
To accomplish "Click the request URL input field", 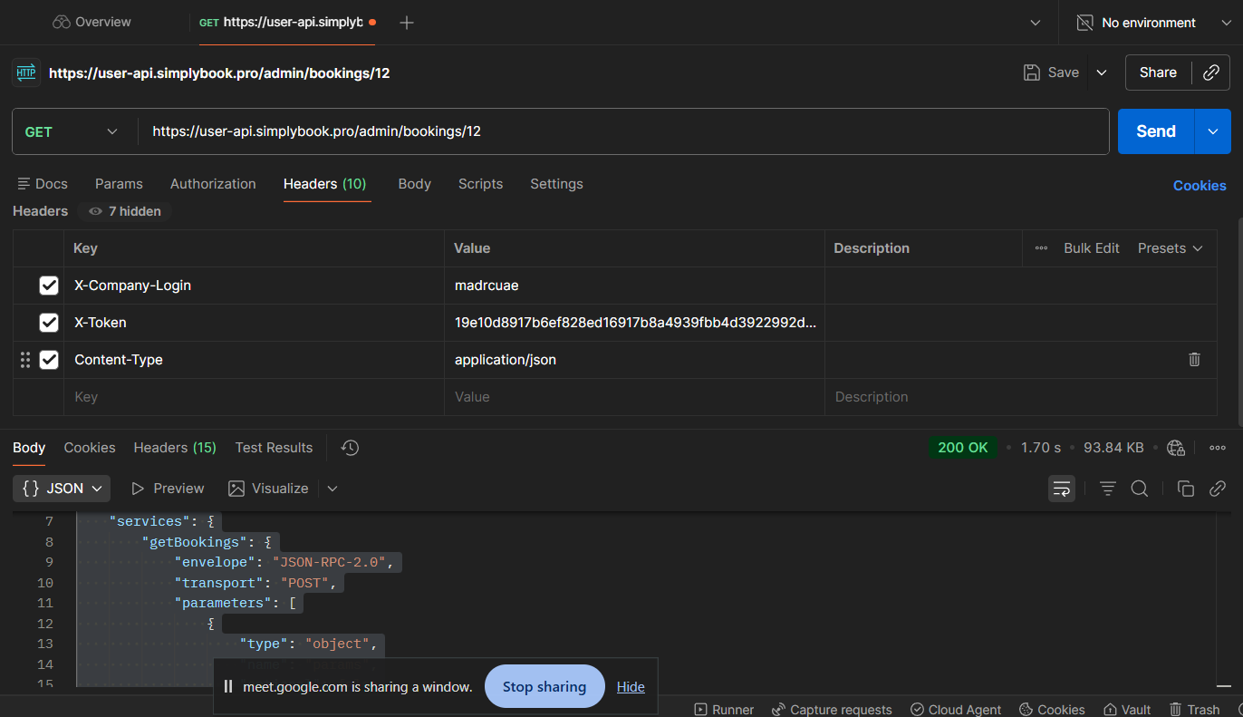I will pos(625,131).
